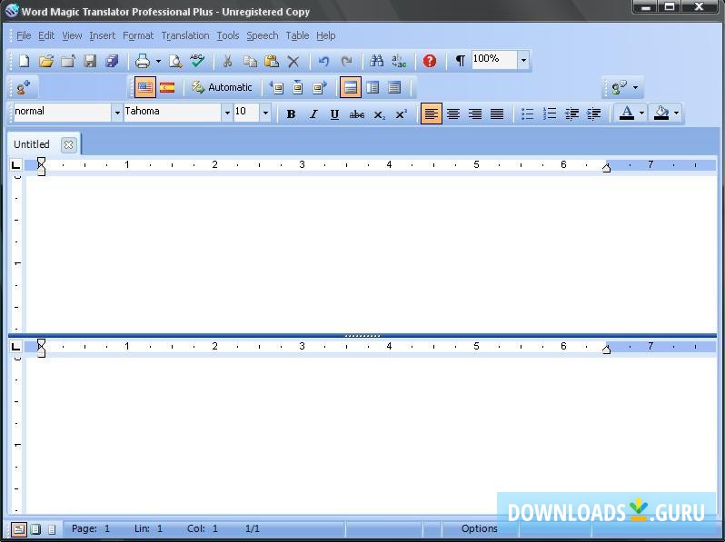Decrease paragraph indent
This screenshot has height=542, width=725.
coord(572,113)
